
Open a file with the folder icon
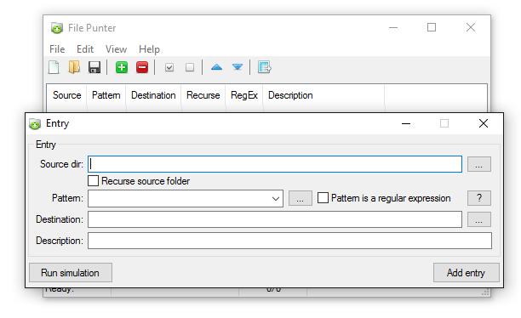click(x=74, y=67)
